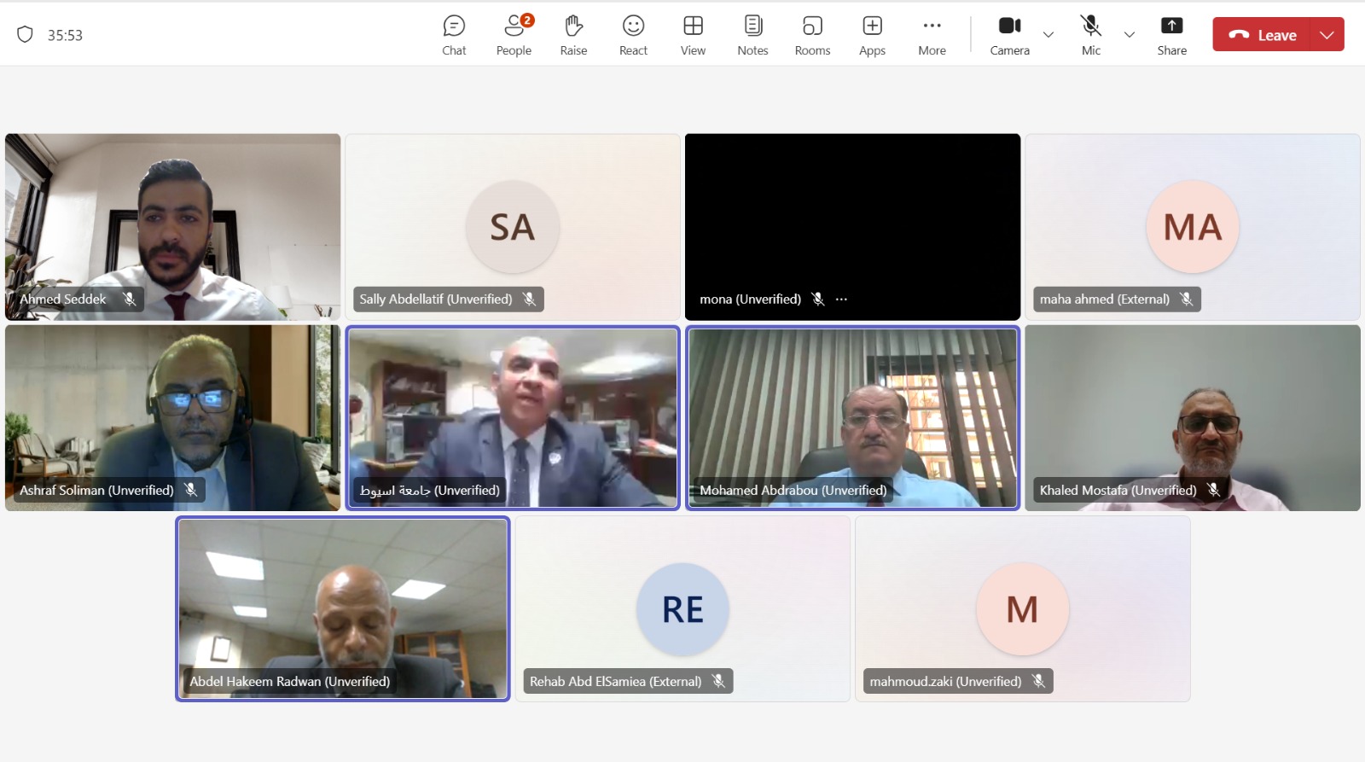Open breakout Rooms
Image resolution: width=1365 pixels, height=762 pixels.
(812, 35)
